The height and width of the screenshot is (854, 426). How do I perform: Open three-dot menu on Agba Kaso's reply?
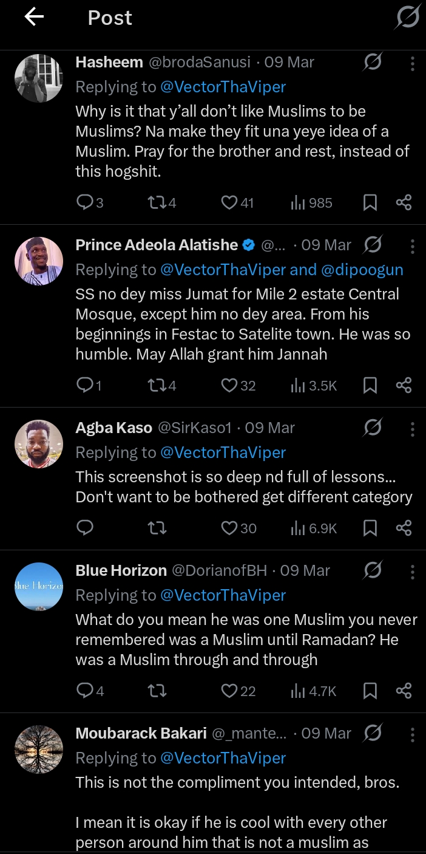(413, 428)
